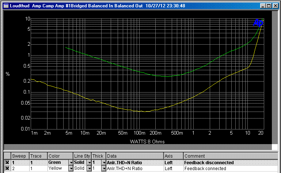Click the '%' vertical axis label
This screenshot has height=173, width=281.
tap(8, 74)
